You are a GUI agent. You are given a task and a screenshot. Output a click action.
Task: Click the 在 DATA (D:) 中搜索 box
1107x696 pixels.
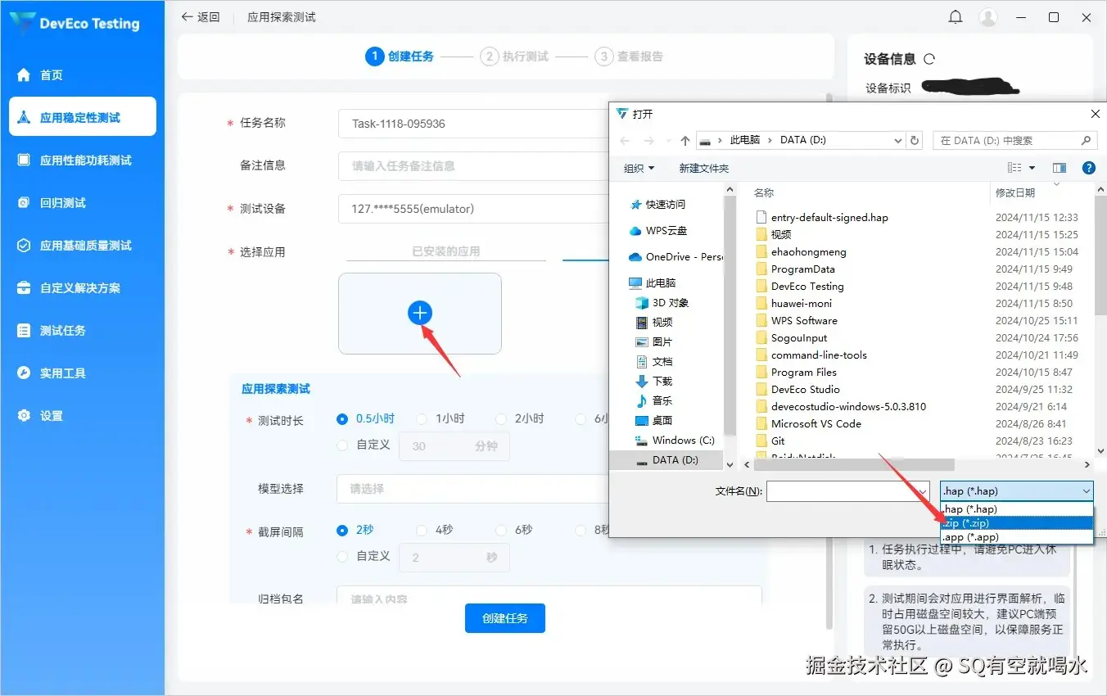click(x=1014, y=141)
